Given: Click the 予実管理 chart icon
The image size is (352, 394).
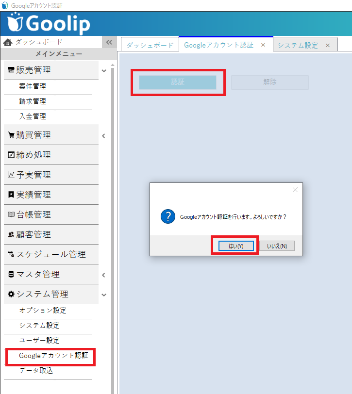Looking at the screenshot, I should click(x=11, y=175).
